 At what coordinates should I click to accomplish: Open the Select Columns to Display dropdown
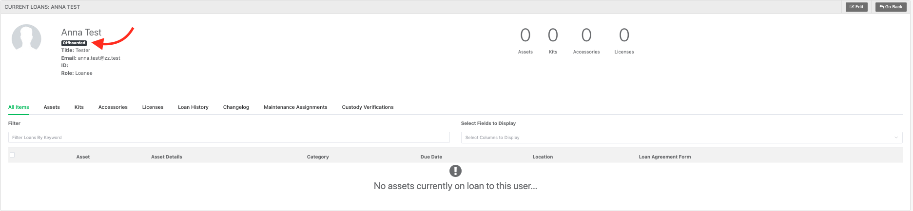tap(682, 138)
